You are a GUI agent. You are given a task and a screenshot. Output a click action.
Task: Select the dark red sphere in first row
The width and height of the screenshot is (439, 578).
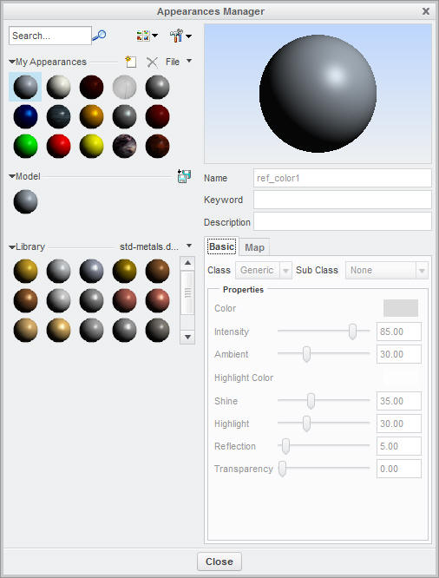click(x=91, y=87)
